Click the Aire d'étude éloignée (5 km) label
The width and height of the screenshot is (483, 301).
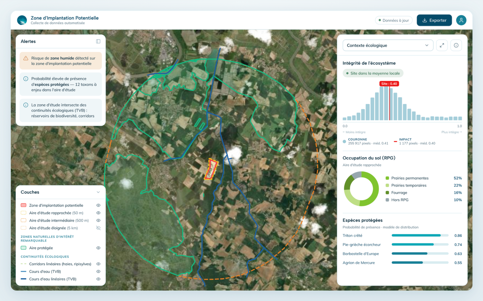(x=53, y=228)
